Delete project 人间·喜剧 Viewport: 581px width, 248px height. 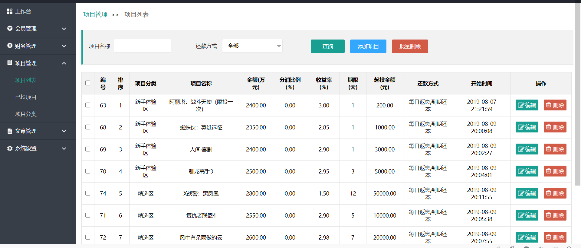click(x=555, y=149)
